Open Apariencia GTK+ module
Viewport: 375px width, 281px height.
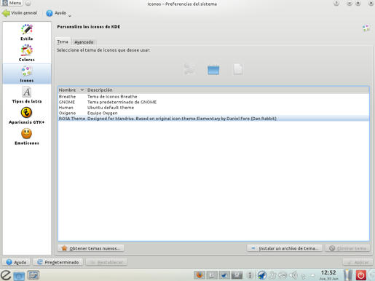[x=27, y=116]
